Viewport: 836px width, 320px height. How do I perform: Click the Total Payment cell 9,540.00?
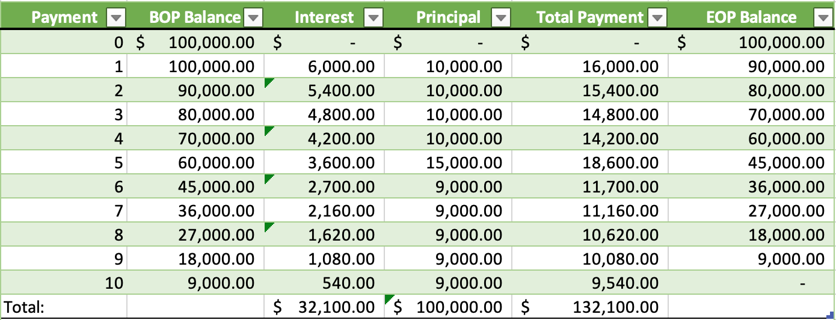click(x=589, y=283)
